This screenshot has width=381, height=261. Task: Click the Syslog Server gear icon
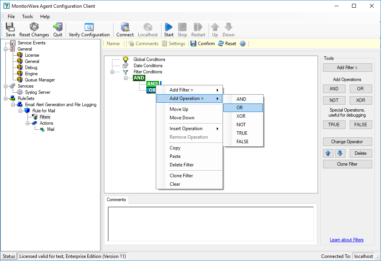[x=20, y=92]
